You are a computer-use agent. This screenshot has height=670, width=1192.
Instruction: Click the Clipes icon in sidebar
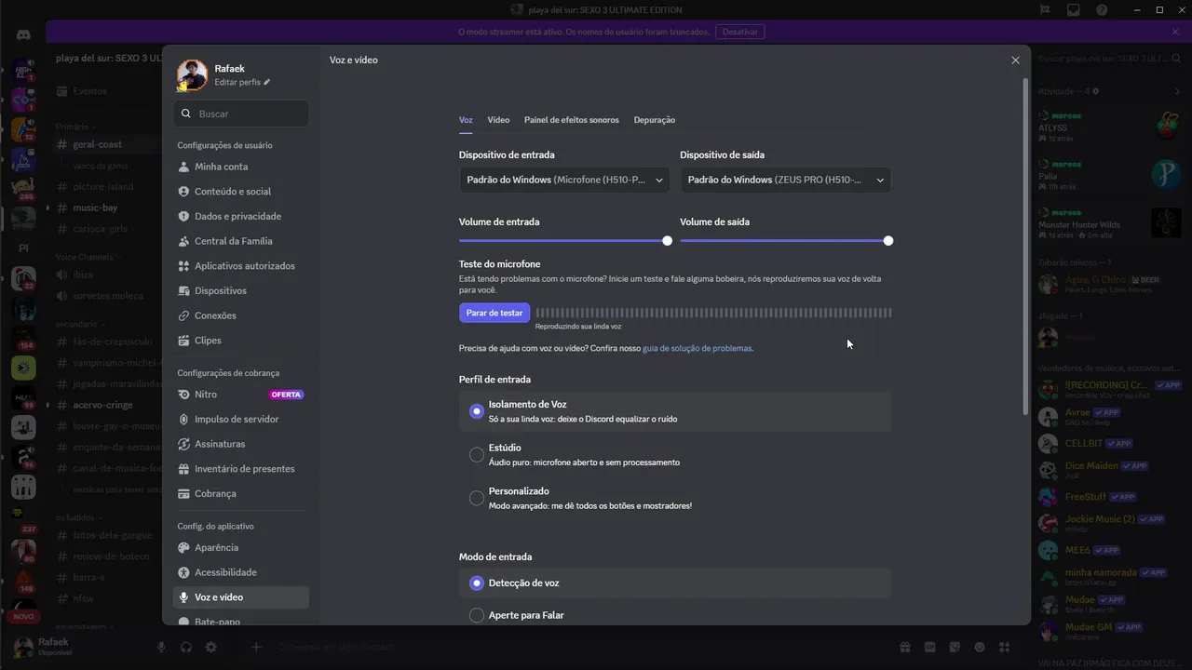(184, 341)
